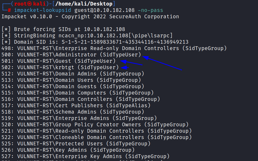Click the Cert Publishers SidTypeAlias line
The width and height of the screenshot is (258, 161).
76,105
